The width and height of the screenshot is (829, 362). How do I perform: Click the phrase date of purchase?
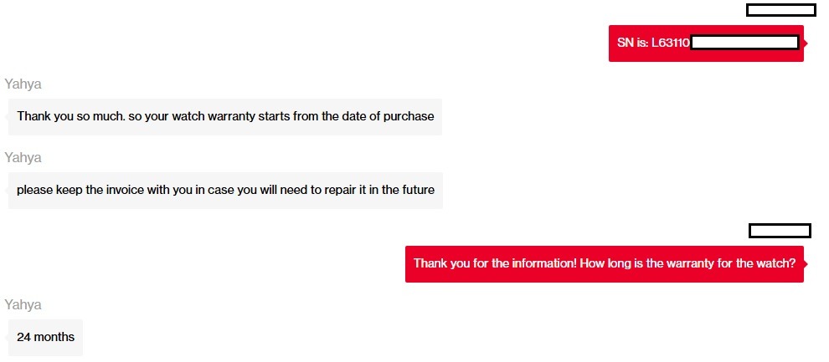(389, 116)
